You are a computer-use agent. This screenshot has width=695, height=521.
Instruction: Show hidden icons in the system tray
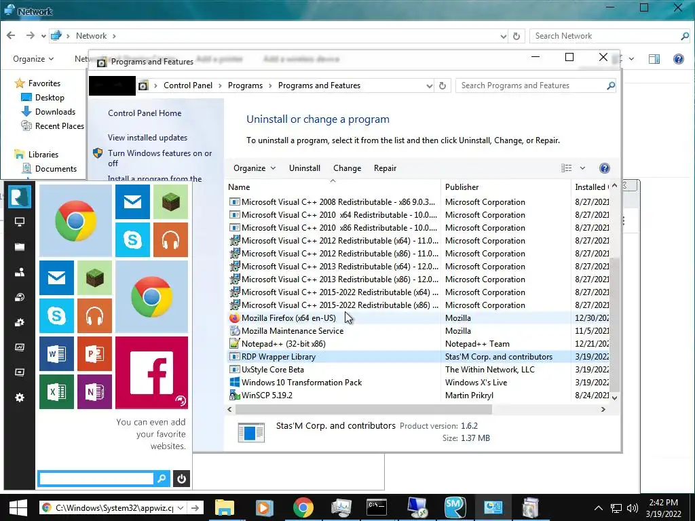(x=599, y=508)
